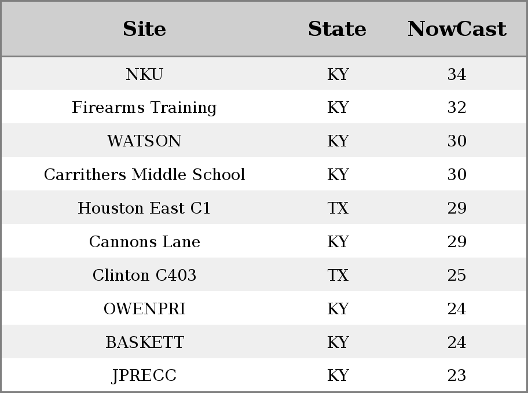Click the Site column header

click(x=144, y=29)
